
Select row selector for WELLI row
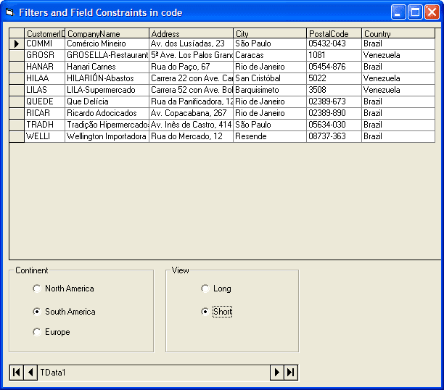[17, 137]
